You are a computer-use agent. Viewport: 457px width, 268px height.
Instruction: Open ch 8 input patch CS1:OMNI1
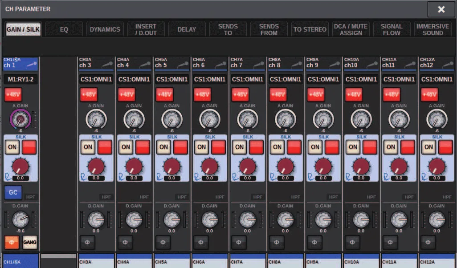(286, 79)
